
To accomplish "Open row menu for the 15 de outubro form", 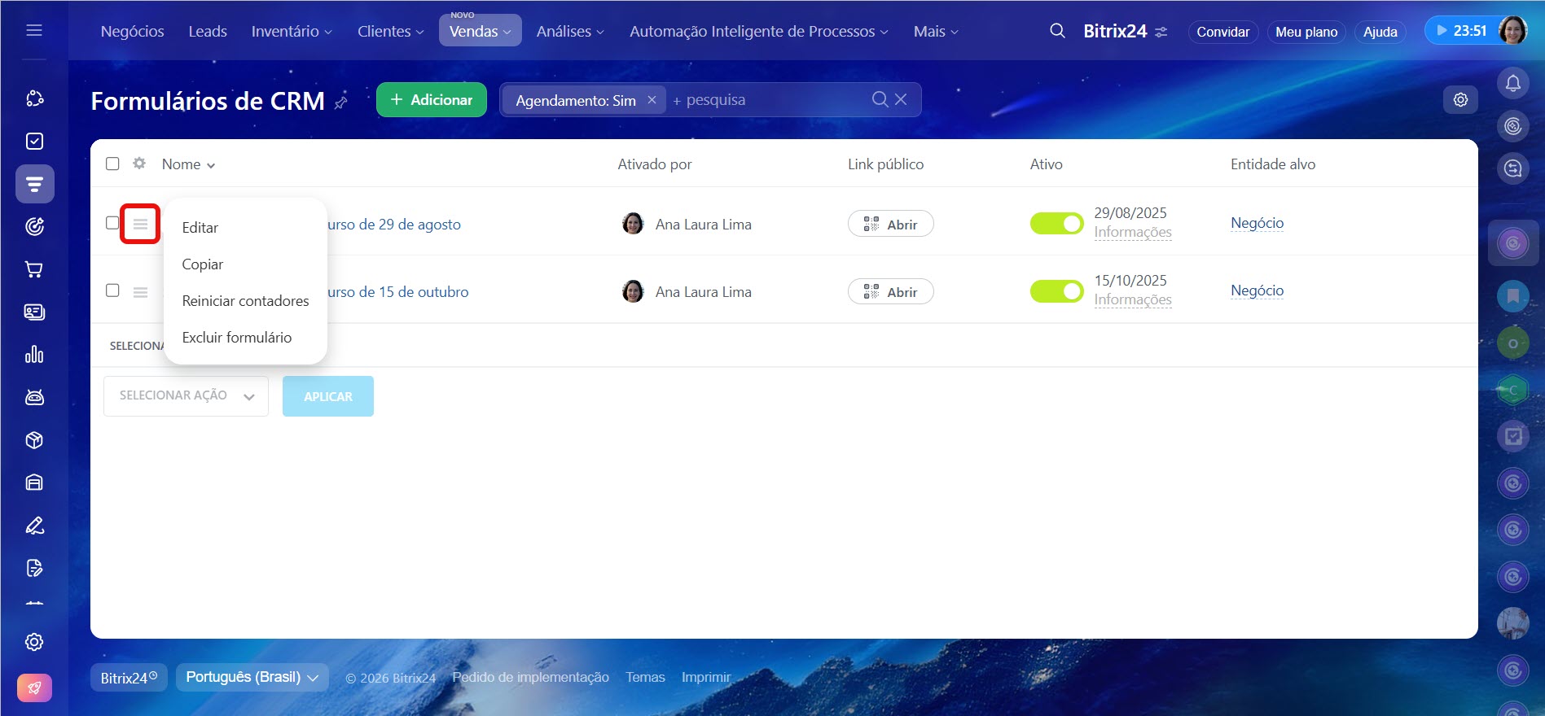I will click(x=140, y=292).
